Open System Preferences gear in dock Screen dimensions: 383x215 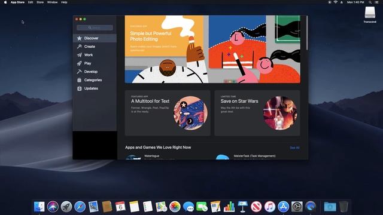(x=297, y=207)
